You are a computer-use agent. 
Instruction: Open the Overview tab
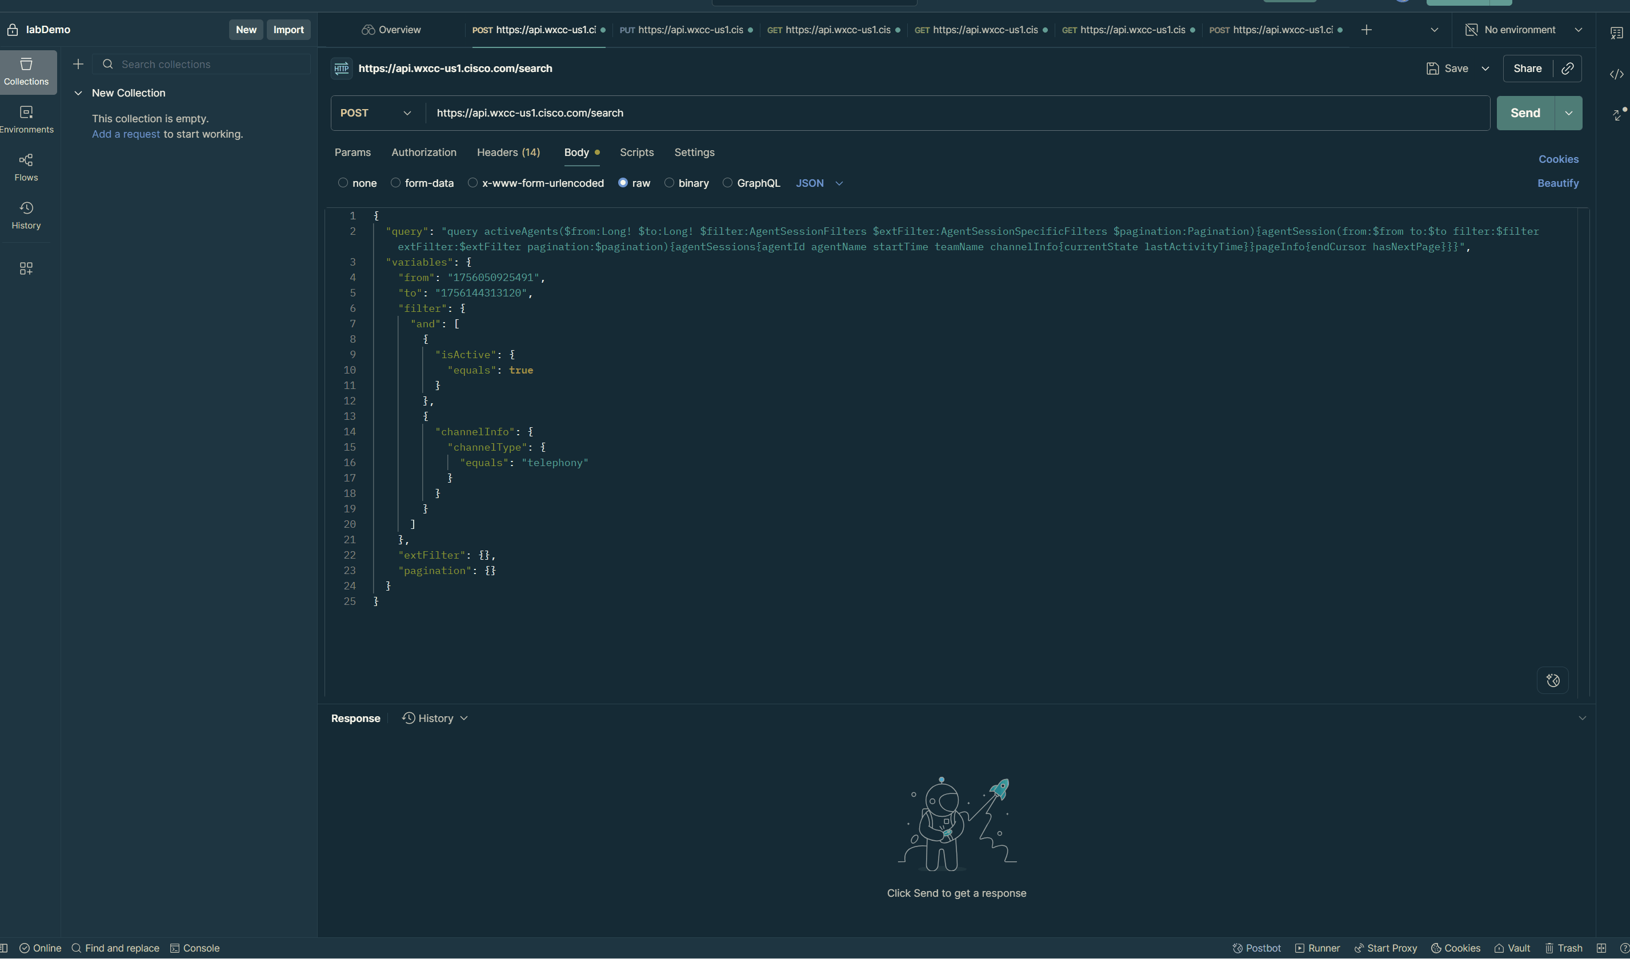(391, 30)
